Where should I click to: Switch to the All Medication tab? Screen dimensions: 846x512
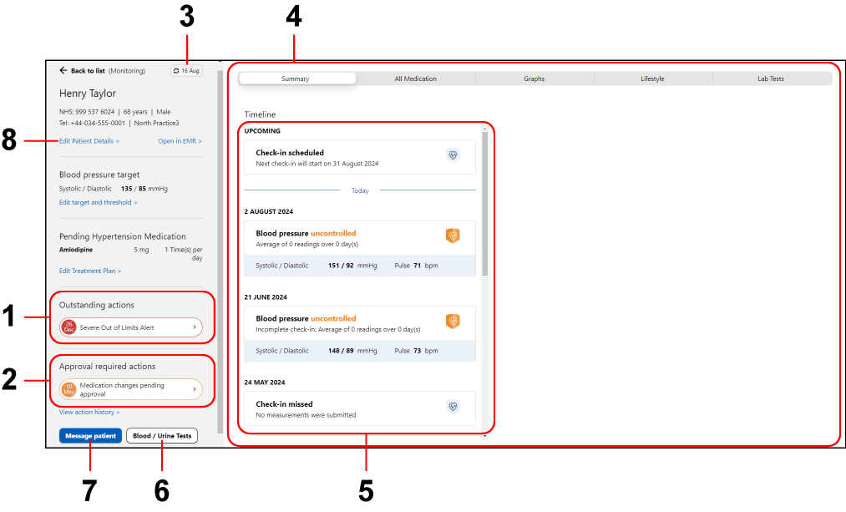[x=415, y=79]
